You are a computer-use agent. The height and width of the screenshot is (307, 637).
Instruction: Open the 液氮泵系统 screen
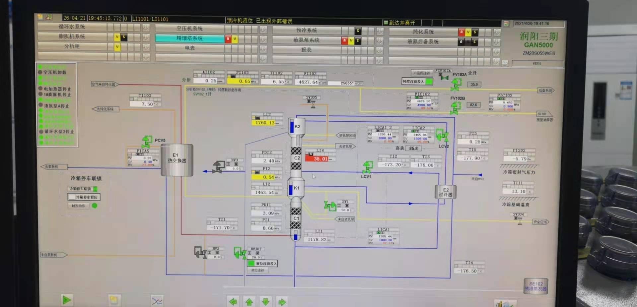(x=307, y=40)
